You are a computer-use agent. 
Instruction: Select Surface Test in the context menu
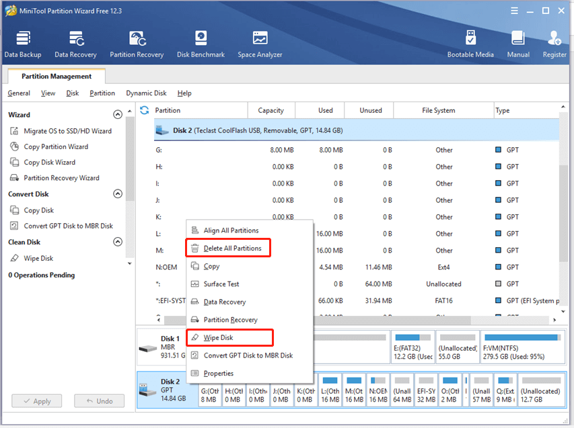[x=250, y=284]
